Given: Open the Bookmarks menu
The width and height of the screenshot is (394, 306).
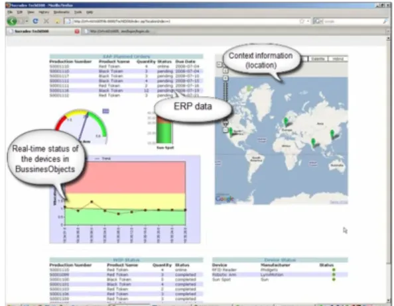Looking at the screenshot, I should 62,12.
